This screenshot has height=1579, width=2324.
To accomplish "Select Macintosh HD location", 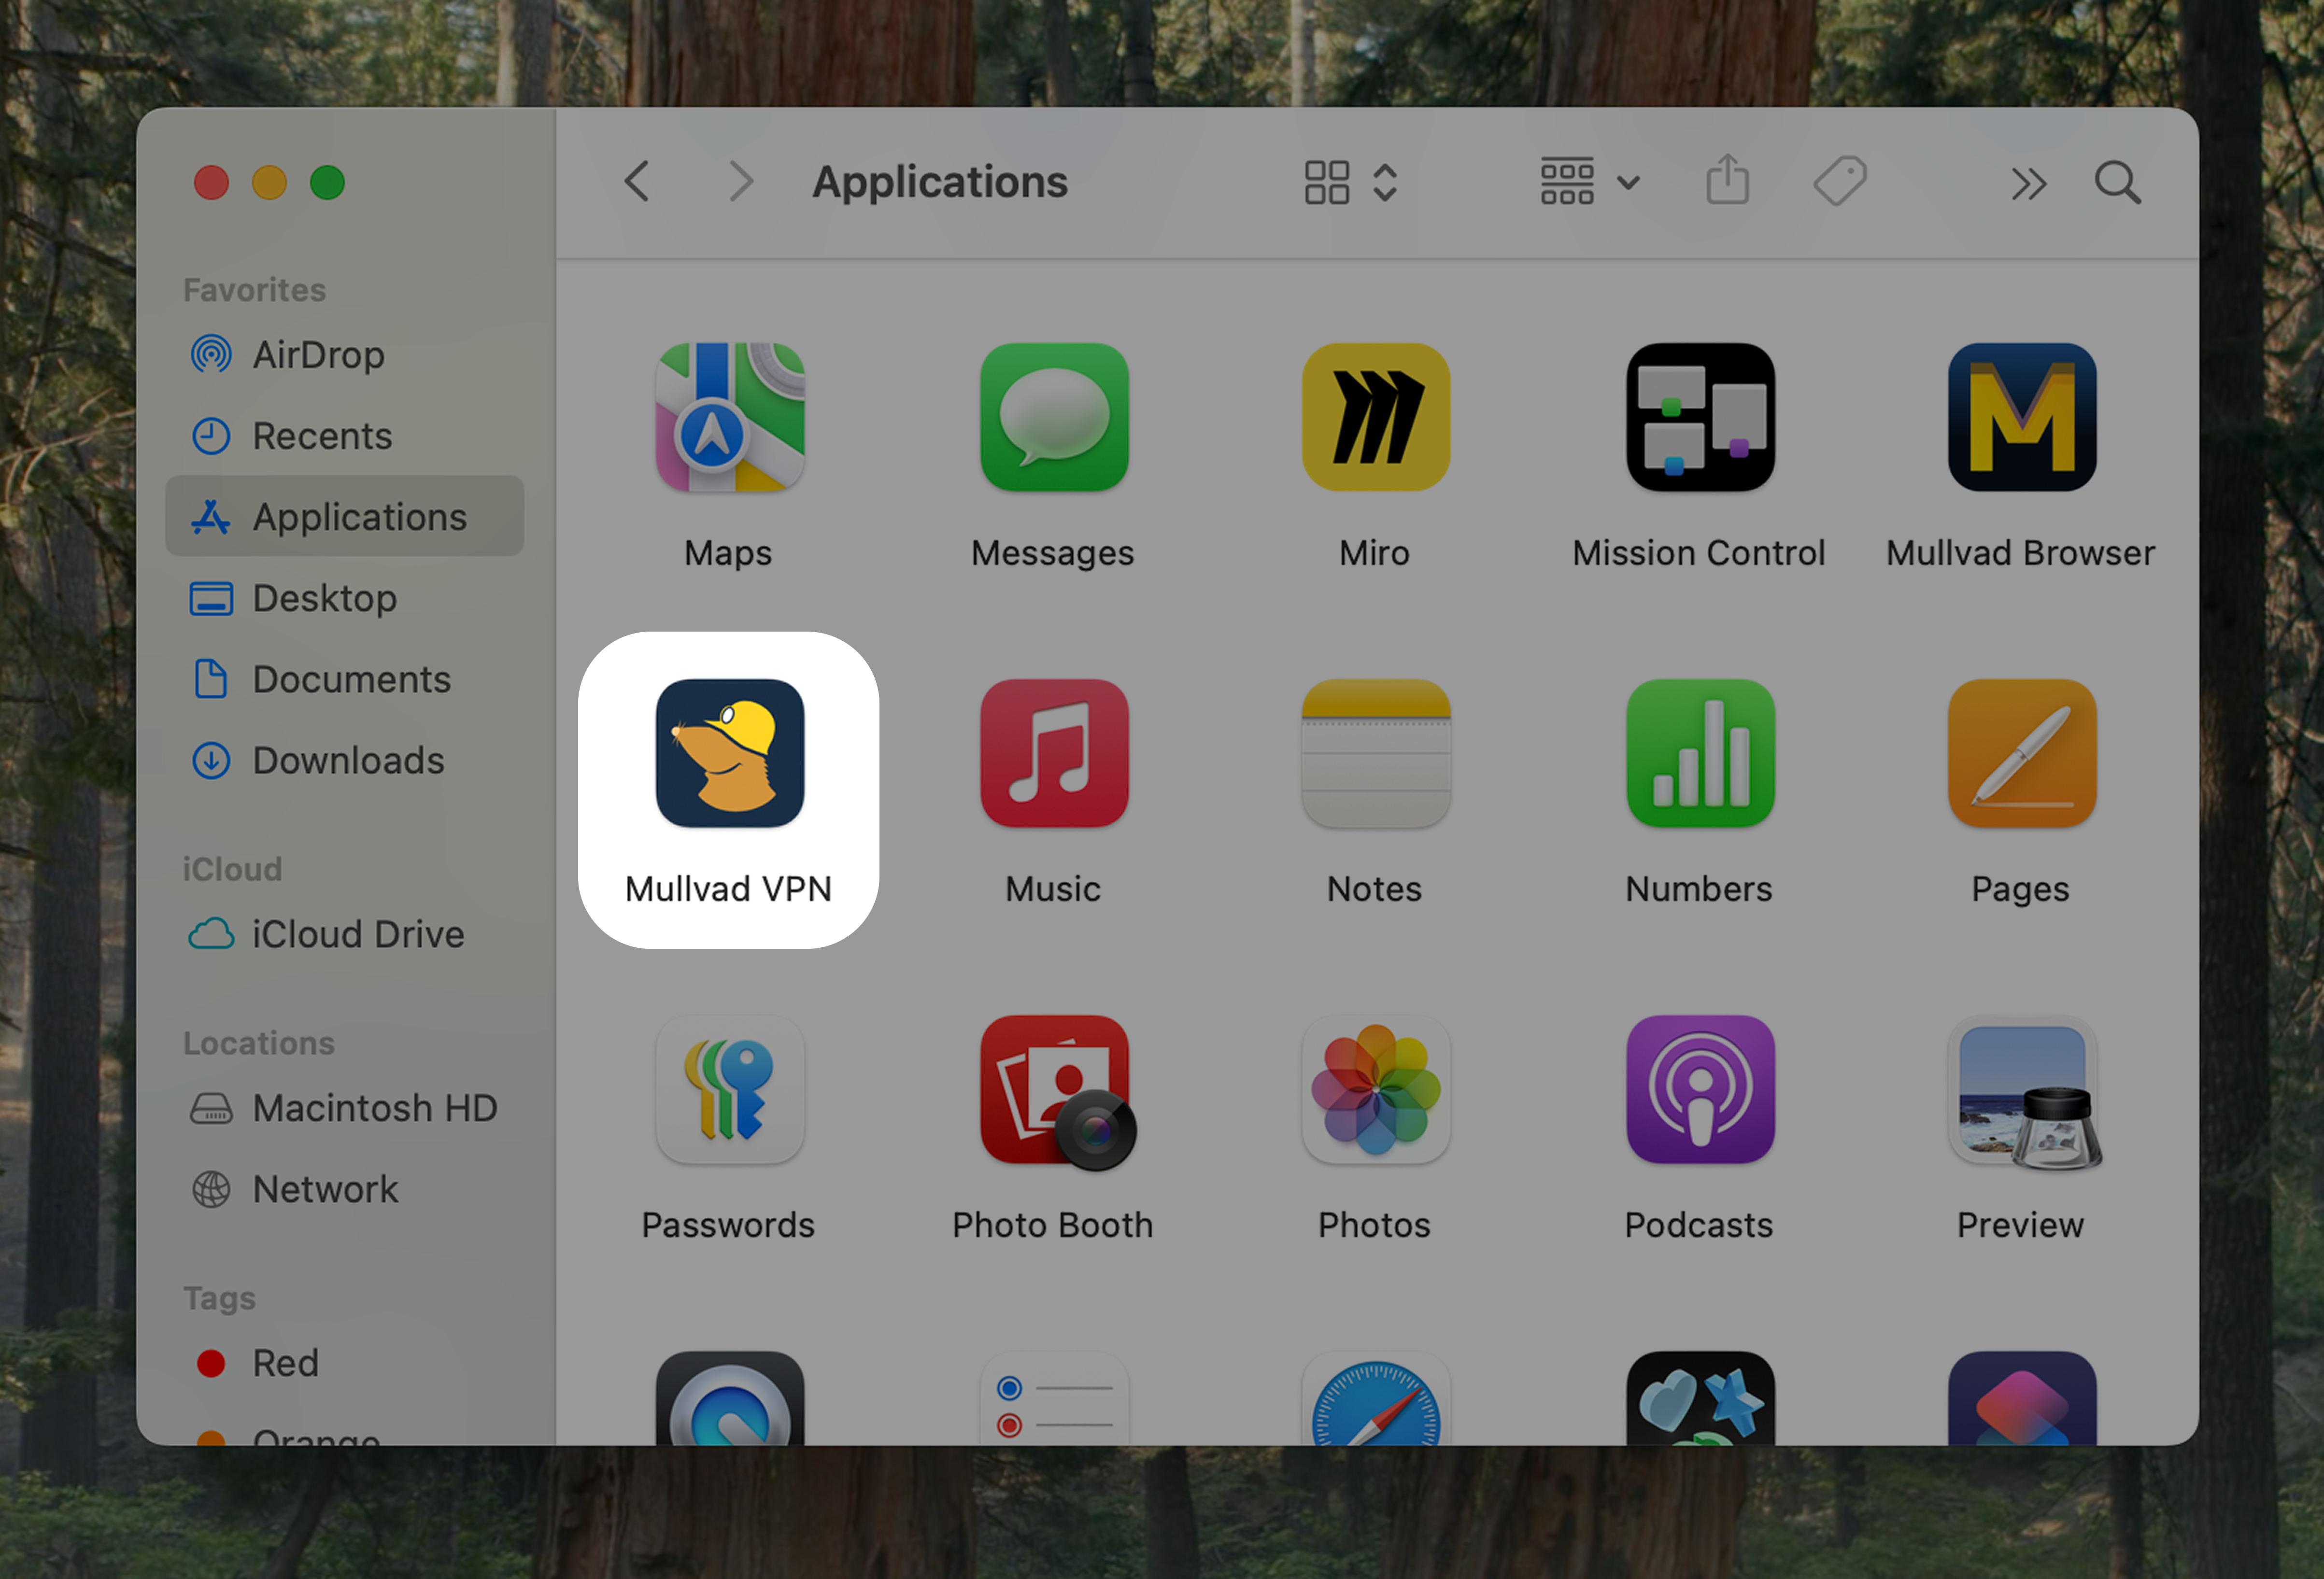I will point(344,1108).
